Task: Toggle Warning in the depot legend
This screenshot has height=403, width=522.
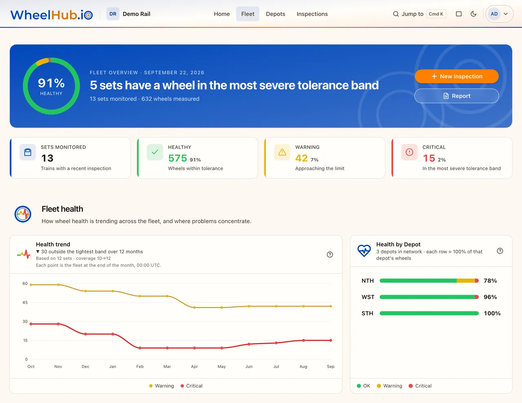Action: click(389, 386)
